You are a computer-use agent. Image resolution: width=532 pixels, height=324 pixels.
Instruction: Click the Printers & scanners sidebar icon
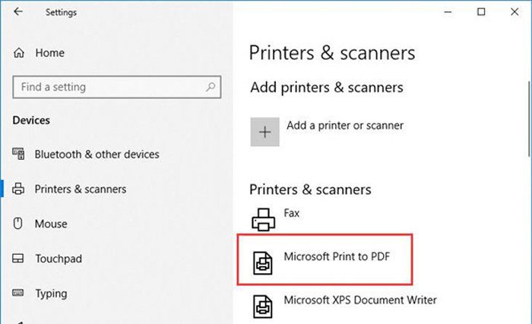pos(18,189)
